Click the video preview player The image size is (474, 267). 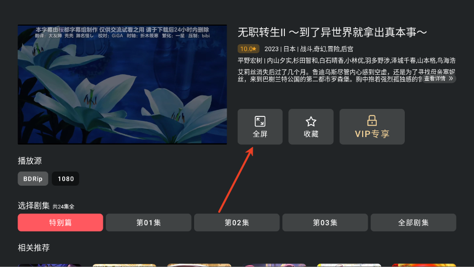pyautogui.click(x=122, y=84)
